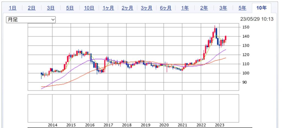Open the 月足 candle interval dropdown
Viewport: 282px width, 128px height.
(31, 20)
